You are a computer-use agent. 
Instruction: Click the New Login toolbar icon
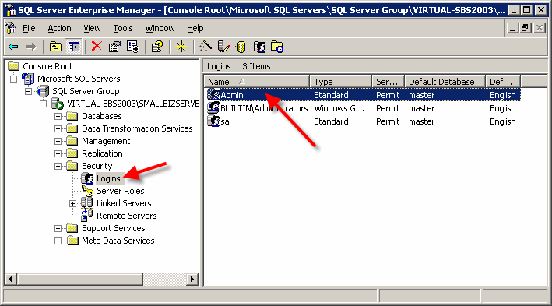(259, 47)
